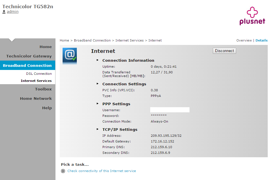272x180 pixels.
Task: Switch to the Overview view
Action: 244,40
